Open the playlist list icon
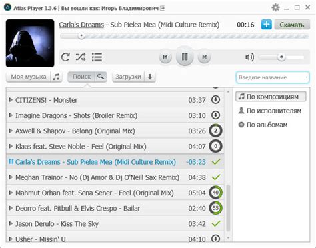The height and width of the screenshot is (248, 316). pyautogui.click(x=97, y=57)
